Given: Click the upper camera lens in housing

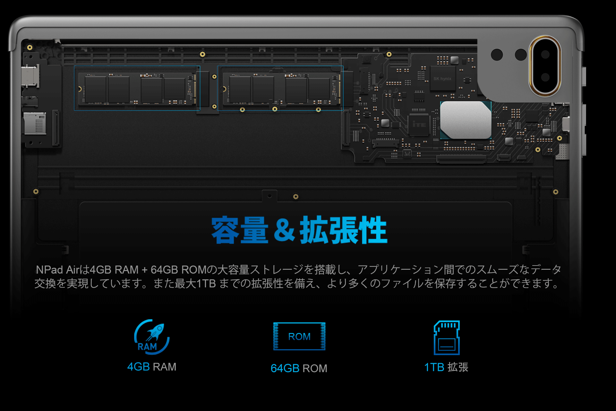Looking at the screenshot, I should pos(545,54).
